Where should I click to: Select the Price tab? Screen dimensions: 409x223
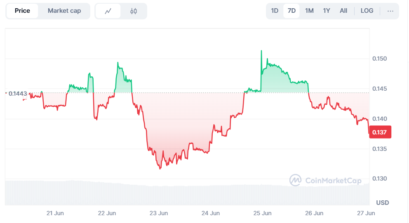(22, 11)
